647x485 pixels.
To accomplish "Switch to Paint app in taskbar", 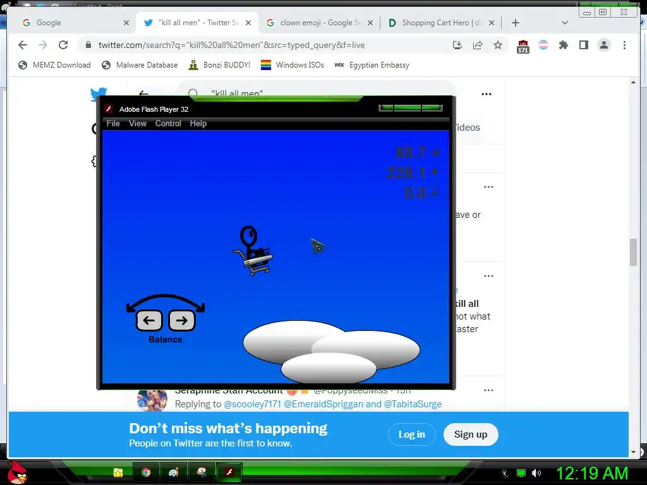I will tap(173, 472).
